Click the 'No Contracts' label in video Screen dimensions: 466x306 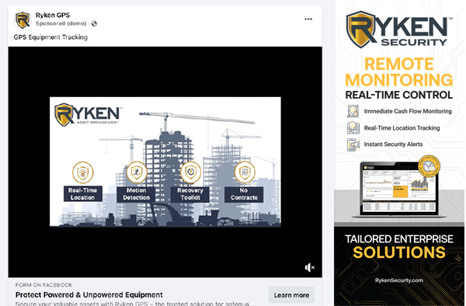tap(244, 194)
